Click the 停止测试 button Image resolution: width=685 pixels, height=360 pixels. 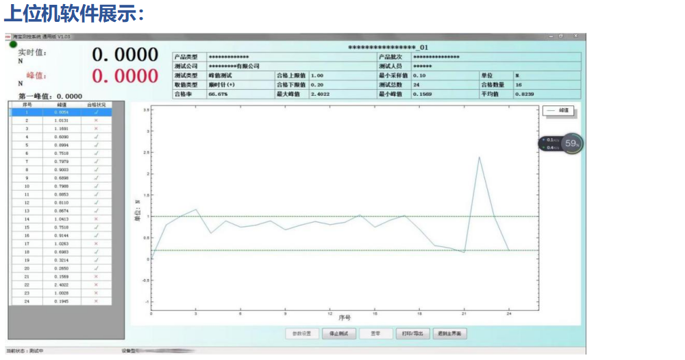[x=339, y=333]
